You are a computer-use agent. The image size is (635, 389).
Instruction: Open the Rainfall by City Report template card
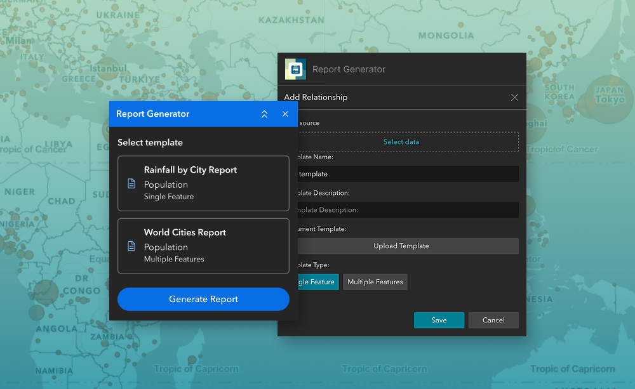(203, 183)
